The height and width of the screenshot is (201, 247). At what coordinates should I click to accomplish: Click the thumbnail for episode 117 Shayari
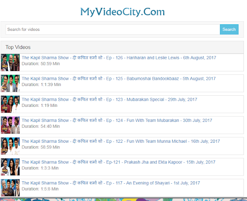[10, 187]
